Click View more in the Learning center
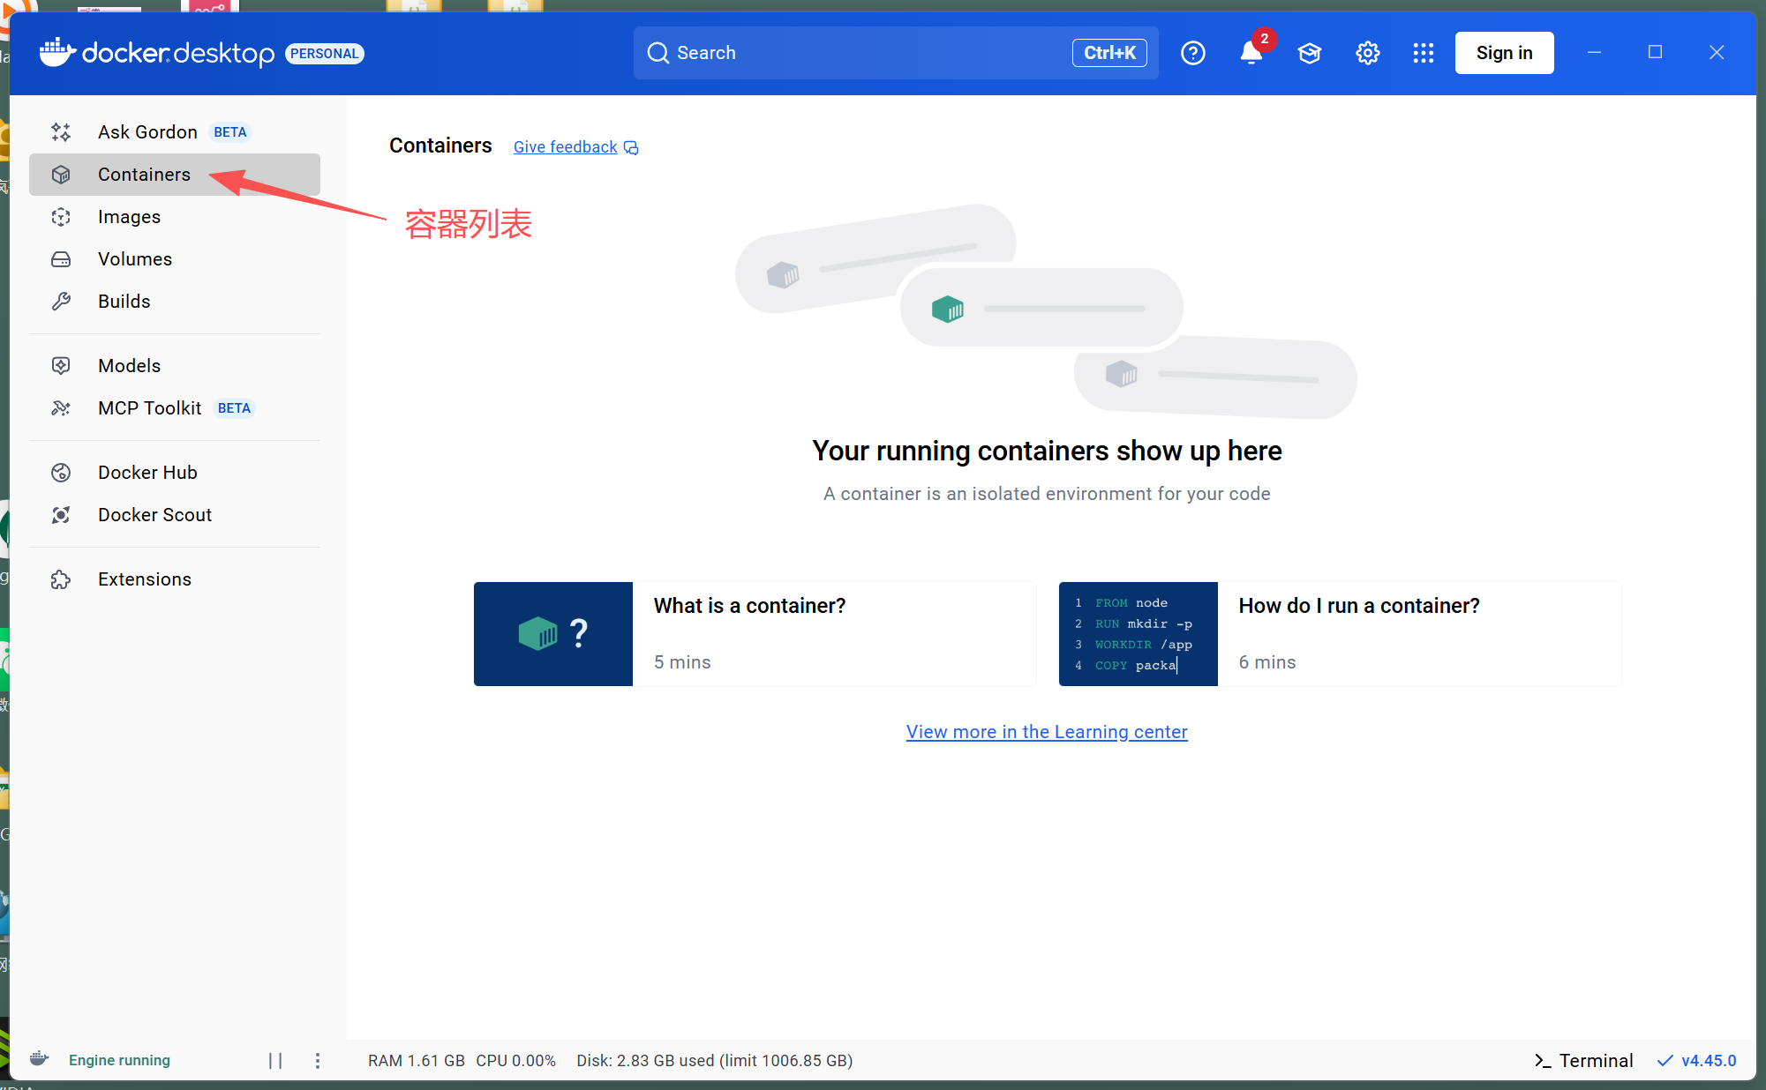The width and height of the screenshot is (1766, 1090). click(x=1047, y=731)
